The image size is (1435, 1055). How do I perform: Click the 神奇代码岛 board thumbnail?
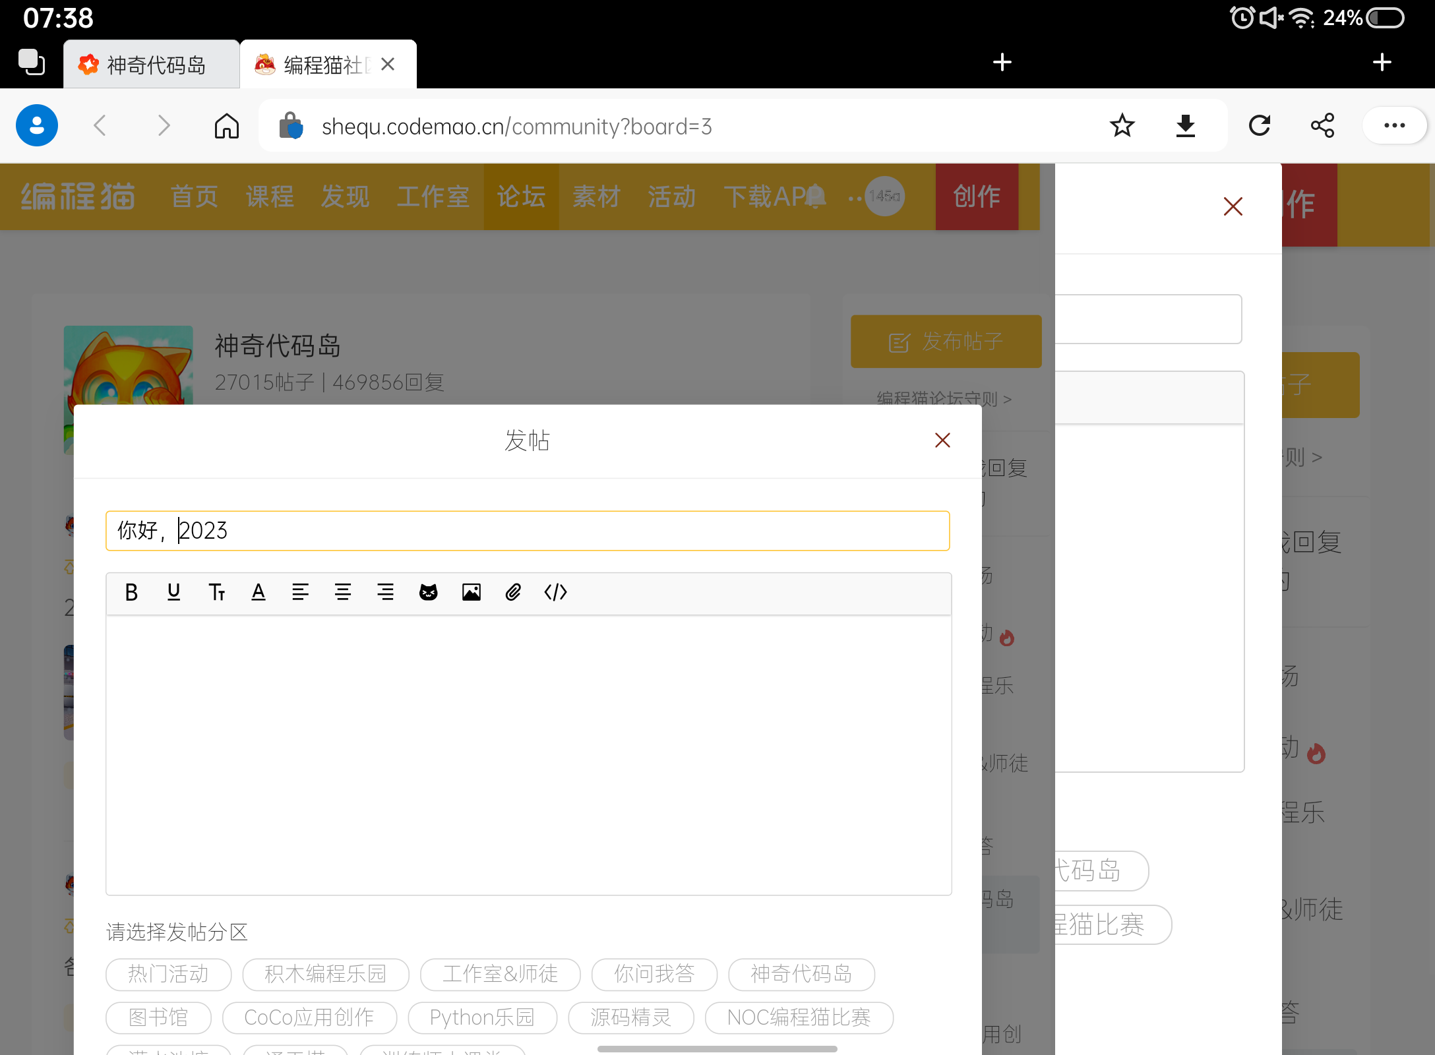pos(129,365)
